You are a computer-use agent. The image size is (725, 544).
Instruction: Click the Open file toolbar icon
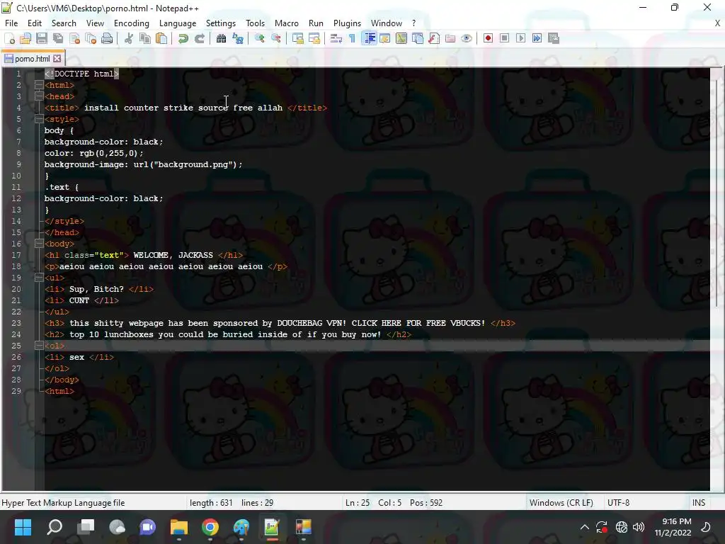click(25, 38)
